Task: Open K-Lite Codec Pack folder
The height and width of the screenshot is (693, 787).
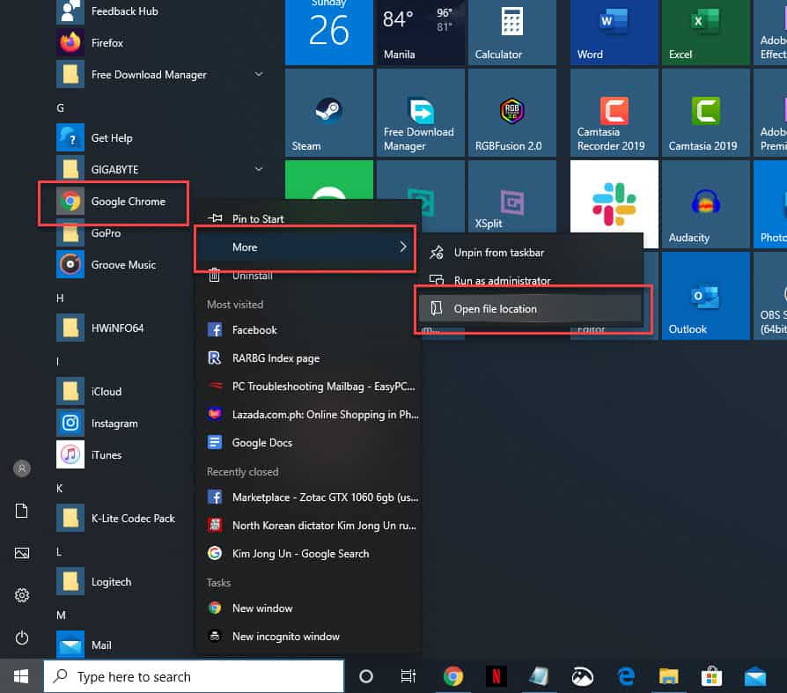Action: (x=133, y=519)
